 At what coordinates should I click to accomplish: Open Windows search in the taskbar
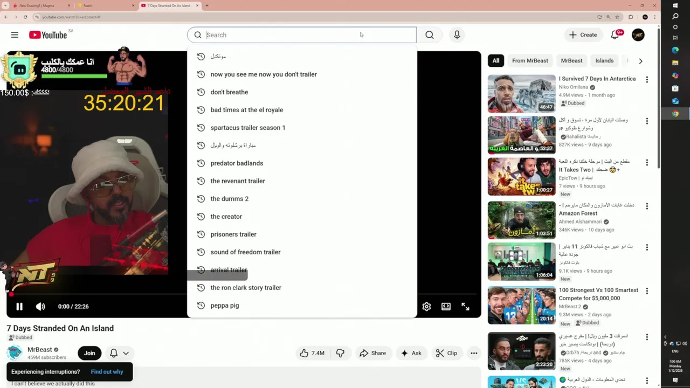[675, 16]
